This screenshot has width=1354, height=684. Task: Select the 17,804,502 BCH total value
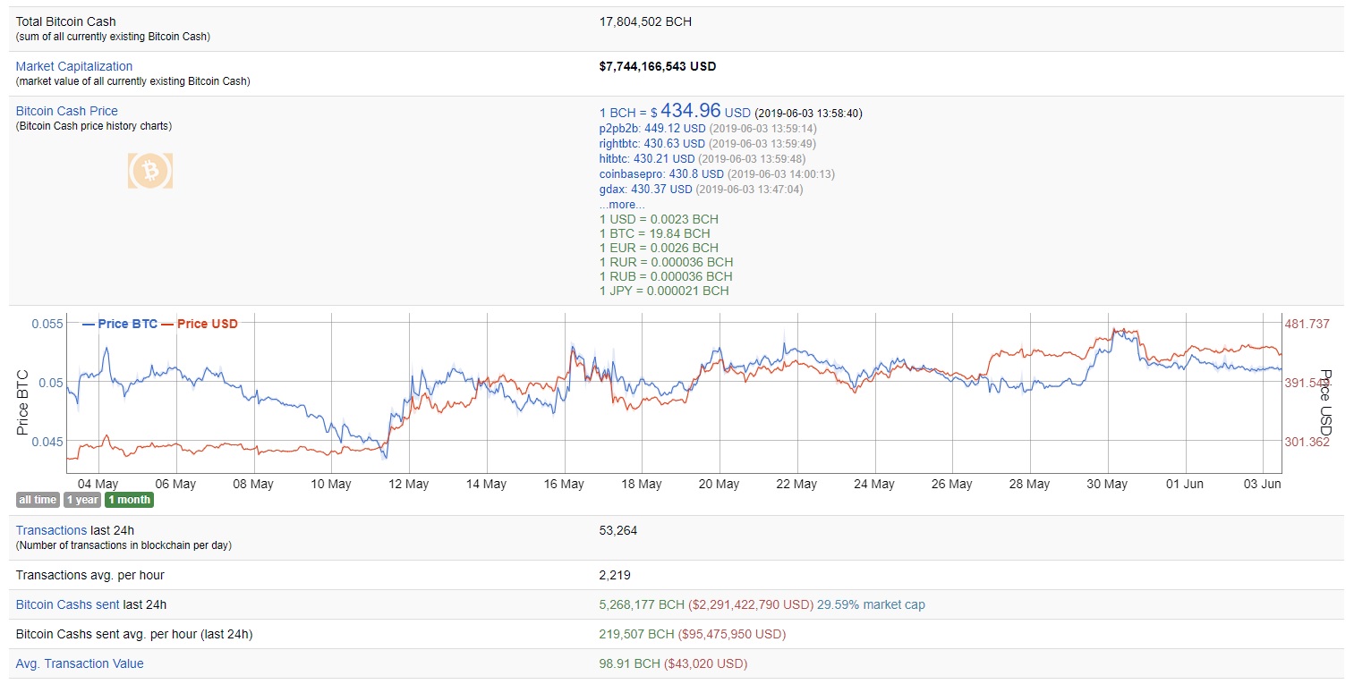[645, 21]
